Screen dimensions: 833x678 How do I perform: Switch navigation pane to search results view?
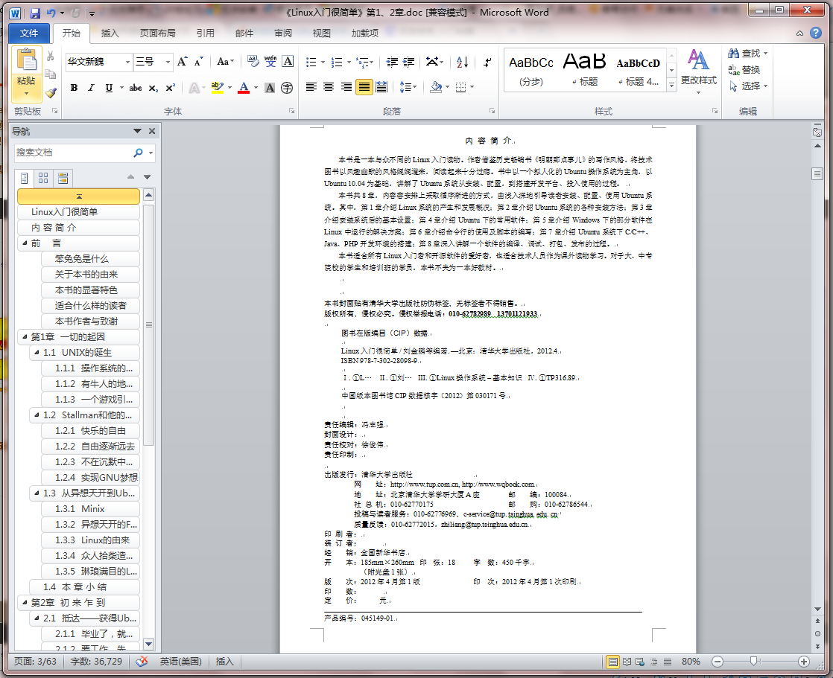[63, 178]
